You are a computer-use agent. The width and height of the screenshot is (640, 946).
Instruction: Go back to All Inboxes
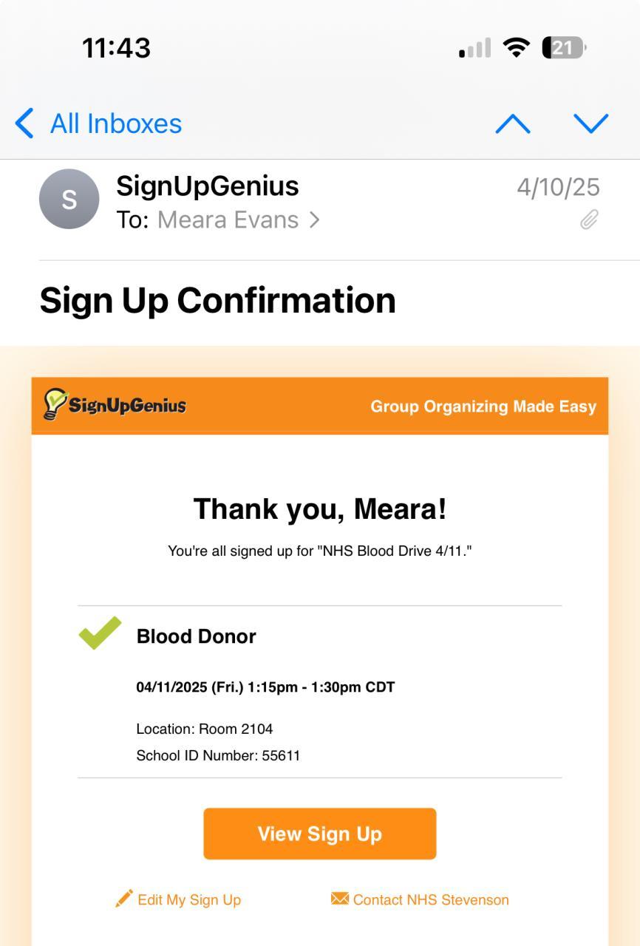[x=98, y=123]
